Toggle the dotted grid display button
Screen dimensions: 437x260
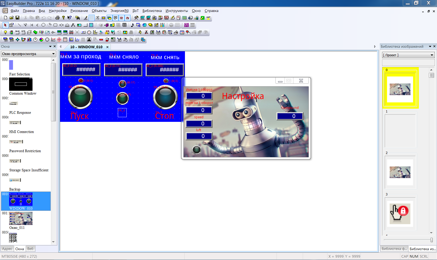pyautogui.click(x=92, y=18)
